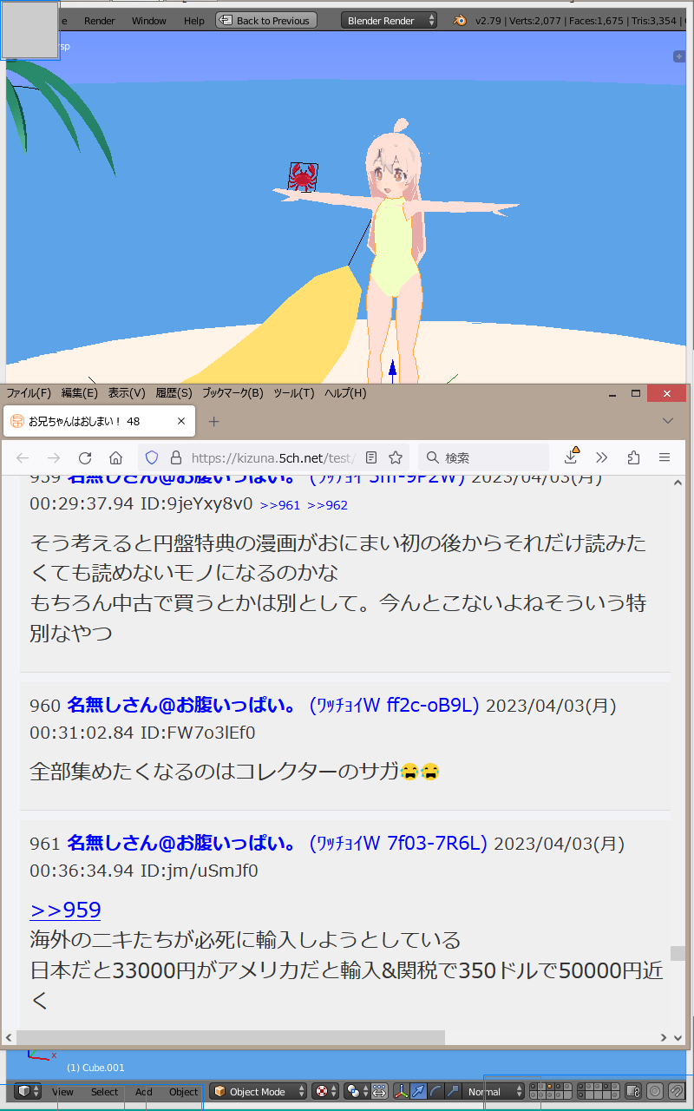Screen dimensions: 694x1111
Task: Click reply link >>962 in post 959
Action: 327,505
